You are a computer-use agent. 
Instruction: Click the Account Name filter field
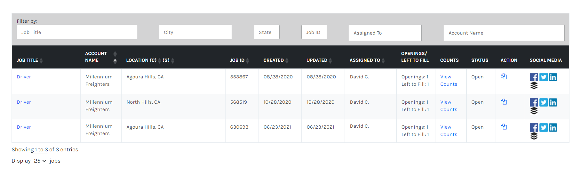504,33
